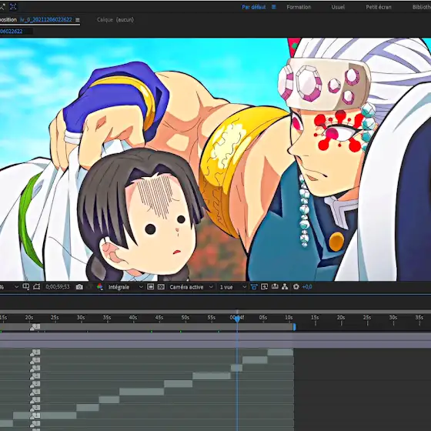Reset exposure with the aperture icon
The height and width of the screenshot is (431, 431).
tap(296, 286)
